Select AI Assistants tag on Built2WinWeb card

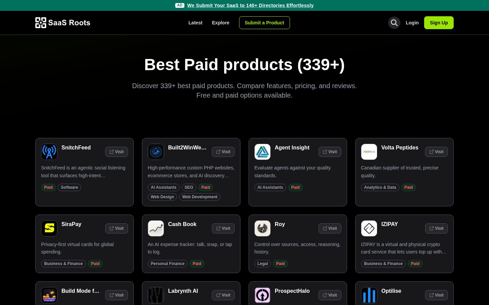164,187
